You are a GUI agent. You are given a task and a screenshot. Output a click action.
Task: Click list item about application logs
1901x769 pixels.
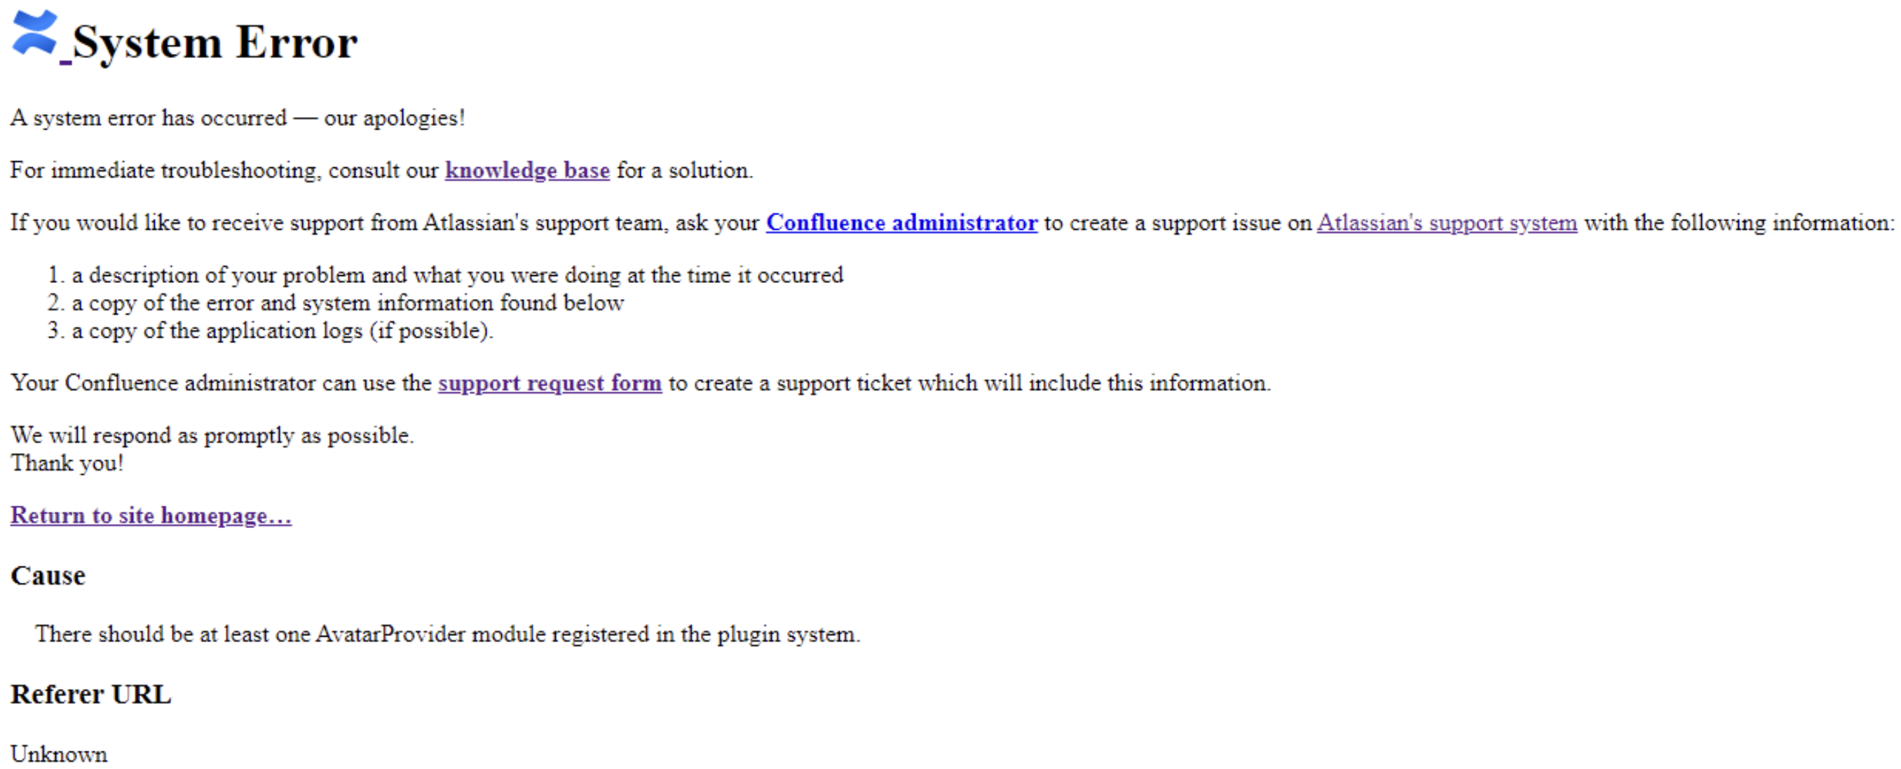(282, 331)
